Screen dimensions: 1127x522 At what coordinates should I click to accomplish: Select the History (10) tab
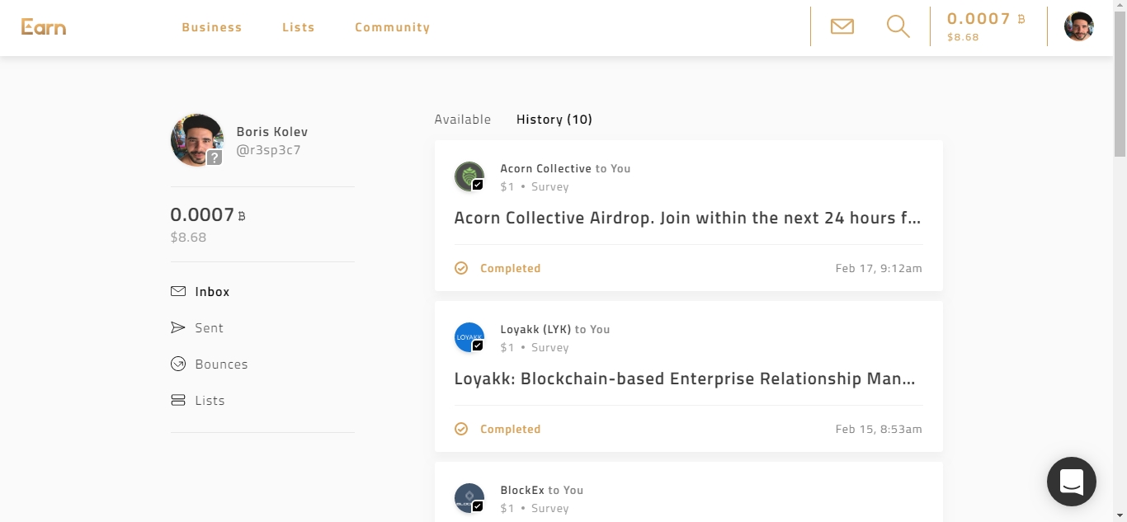pos(554,120)
